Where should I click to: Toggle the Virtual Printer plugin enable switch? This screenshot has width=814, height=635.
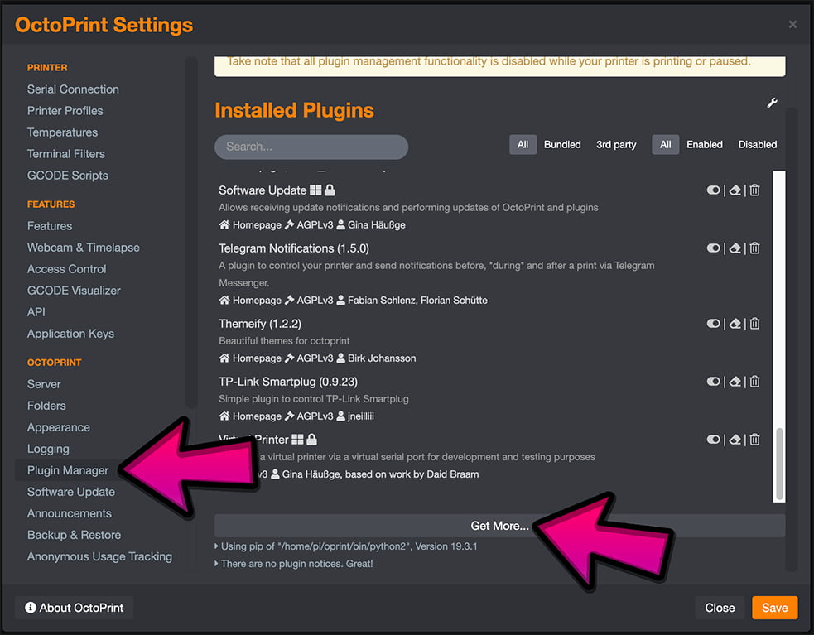pos(713,440)
